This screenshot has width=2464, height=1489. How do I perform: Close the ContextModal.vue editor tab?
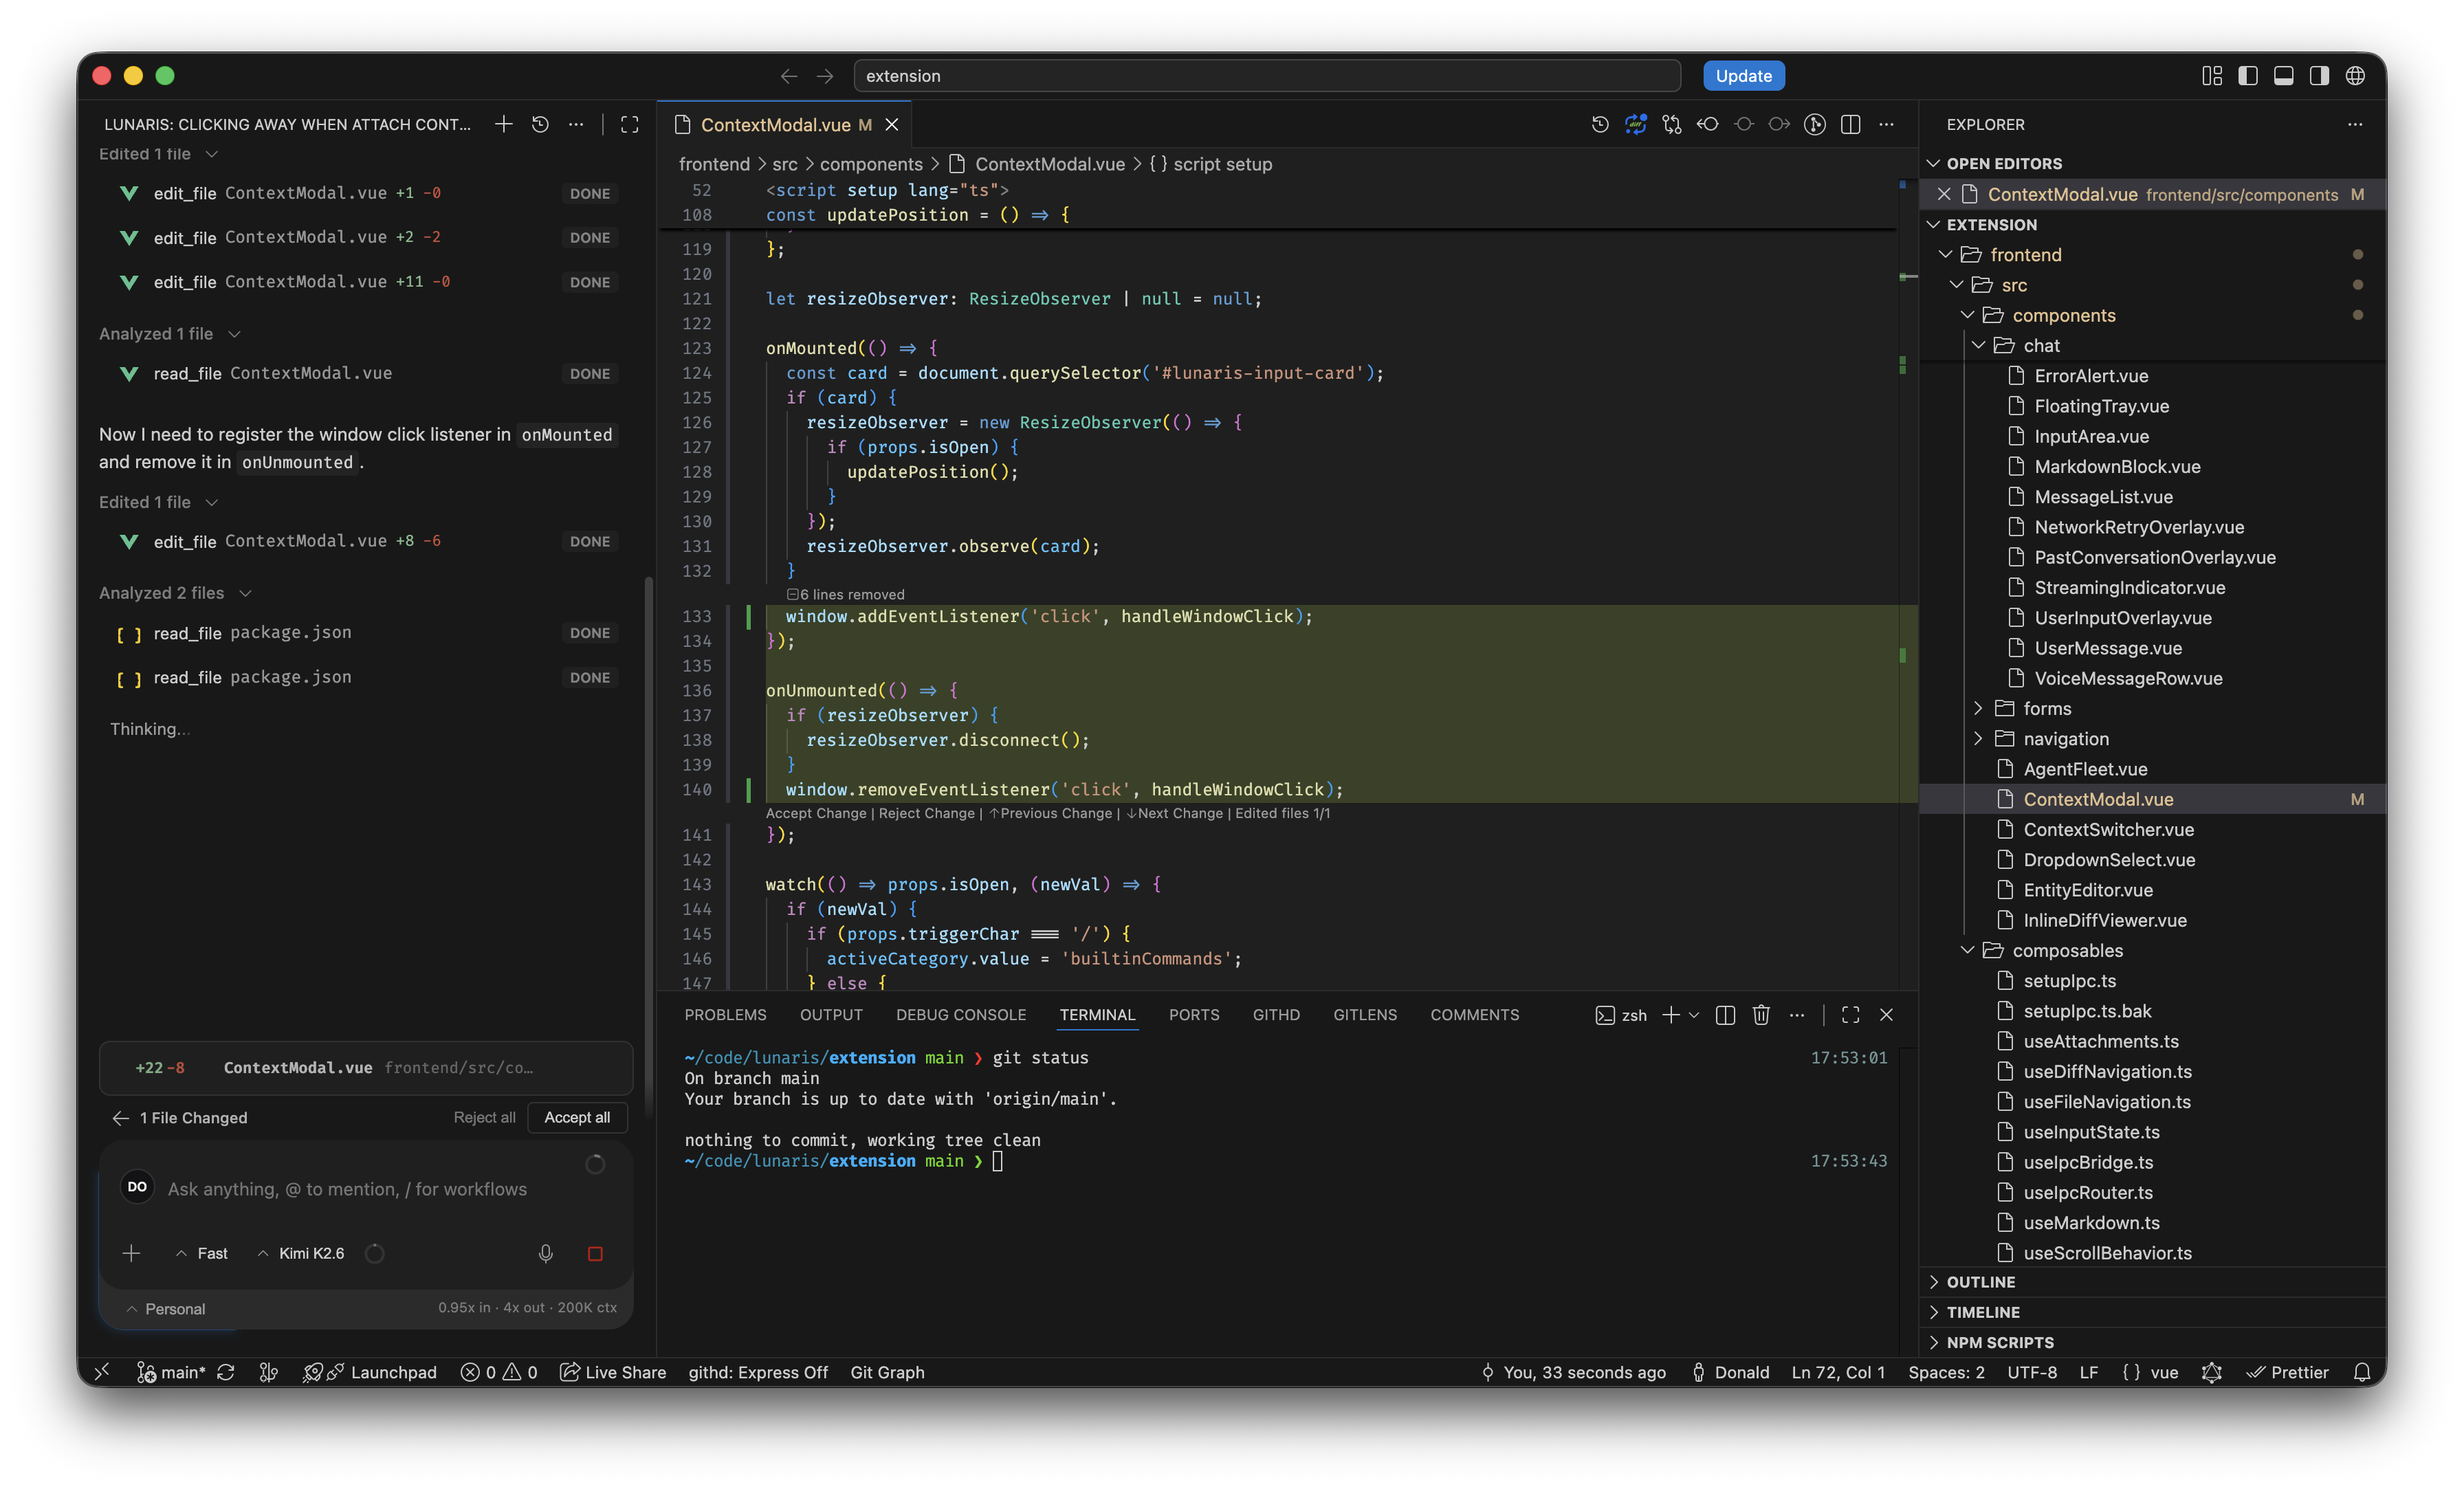tap(892, 124)
